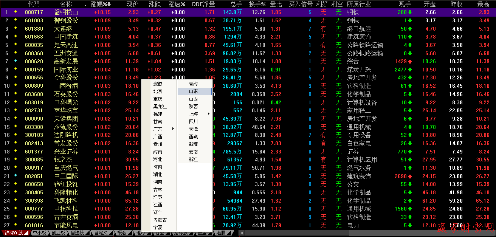Screen dimensions: 496x237
Task: Click the sort arrow on 涨幅% column header
Action: pos(109,5)
